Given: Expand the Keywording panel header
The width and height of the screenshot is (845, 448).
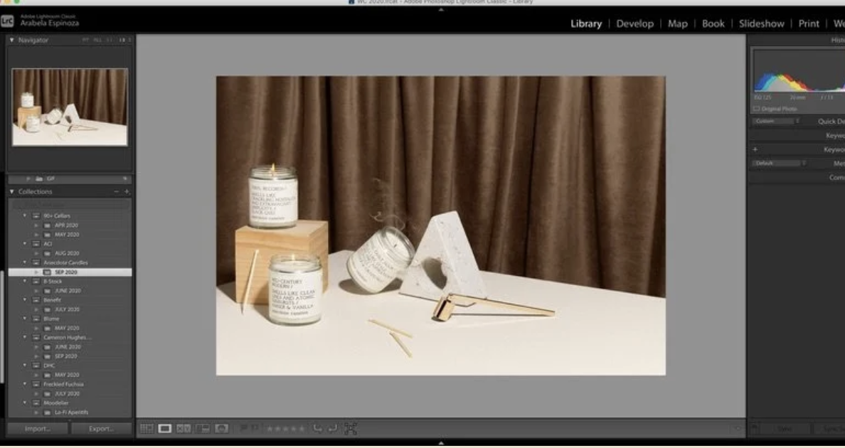Looking at the screenshot, I should click(835, 136).
